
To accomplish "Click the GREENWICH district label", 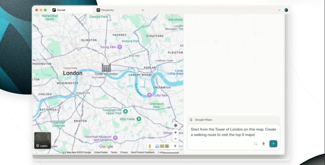I will 162,87.
